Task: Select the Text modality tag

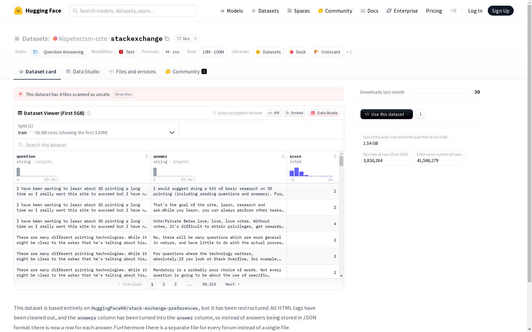Action: click(127, 52)
